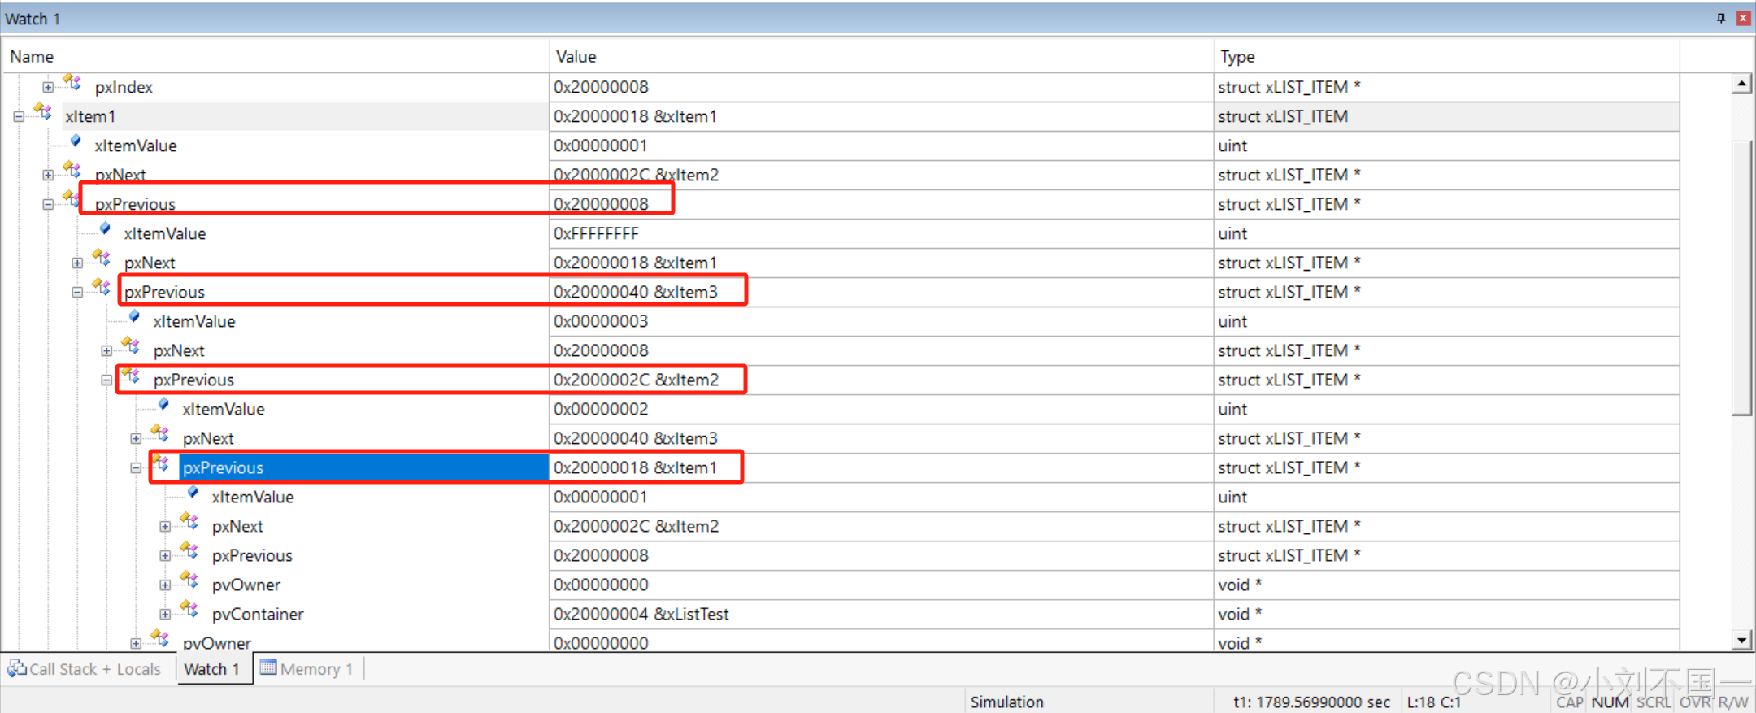The image size is (1756, 713).
Task: Select value 0x20000040 &xItem3 in pxPrevious row
Action: click(x=636, y=292)
